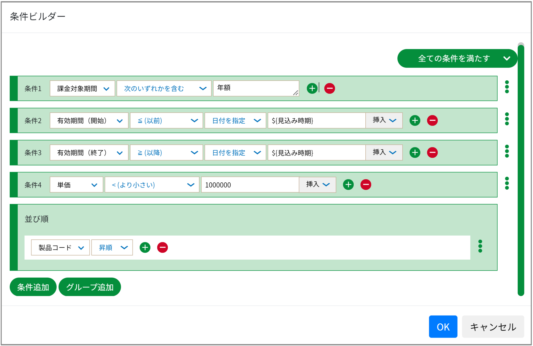Click the 1000000 value input field
The height and width of the screenshot is (346, 533).
(250, 185)
